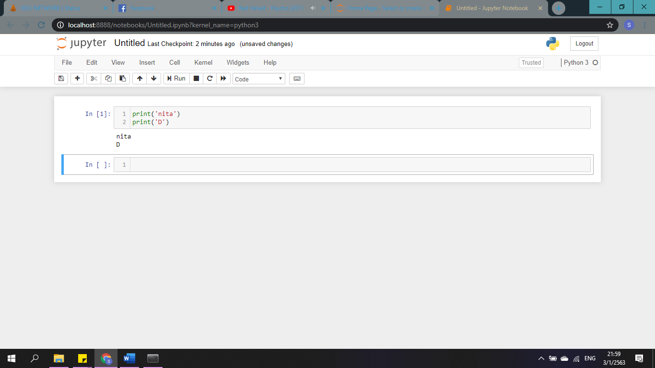Open Sticky Notes from taskbar
Screen dimensions: 655x368
[82, 358]
